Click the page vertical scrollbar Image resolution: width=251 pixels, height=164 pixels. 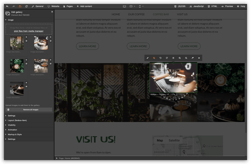pyautogui.click(x=246, y=111)
